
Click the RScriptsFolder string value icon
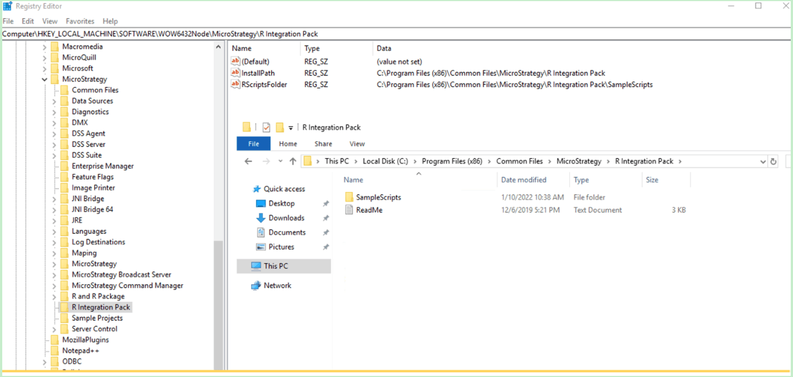(236, 85)
